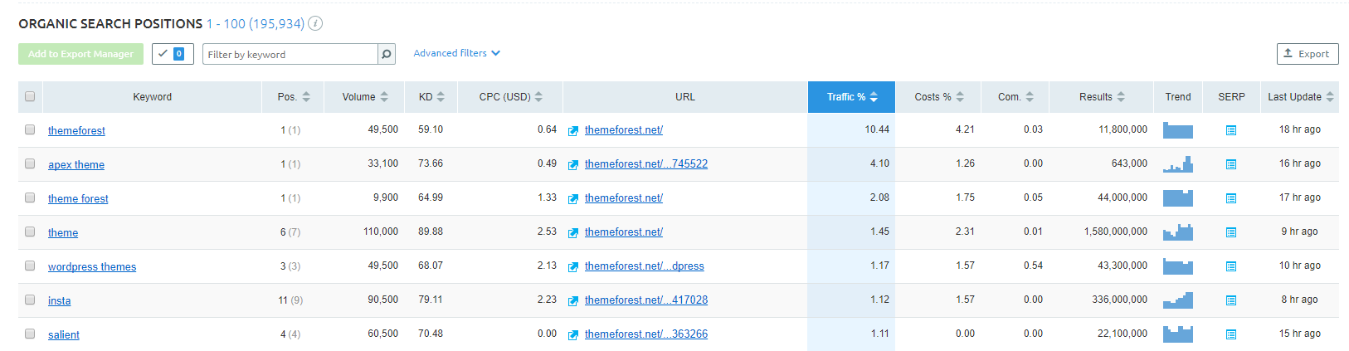Screen dimensions: 1349x351
Task: Open the salient keyword link
Action: coord(64,334)
